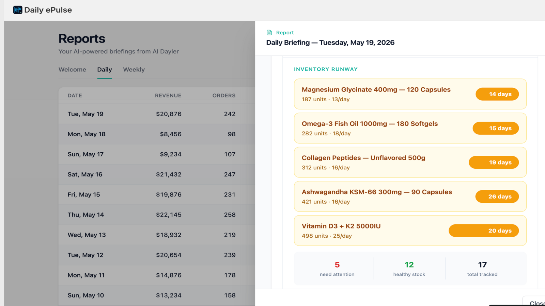Click the $20,654 revenue cell

169,255
